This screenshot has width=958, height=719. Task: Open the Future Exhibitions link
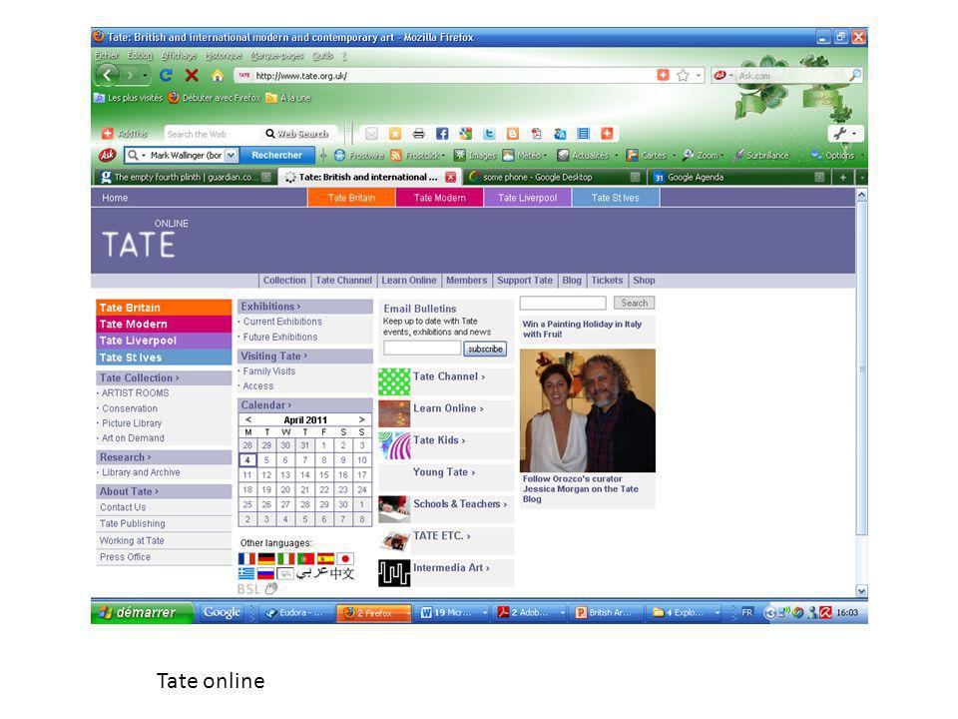tap(280, 337)
